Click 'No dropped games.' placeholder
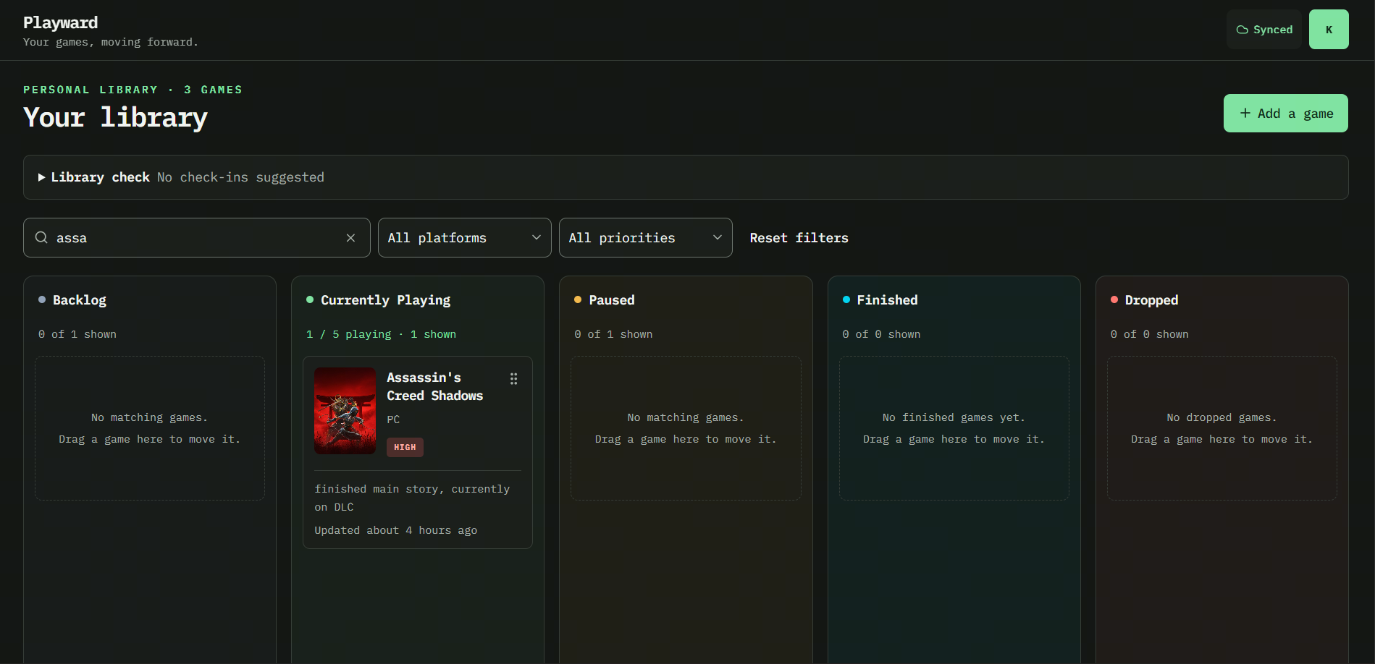 click(1221, 417)
